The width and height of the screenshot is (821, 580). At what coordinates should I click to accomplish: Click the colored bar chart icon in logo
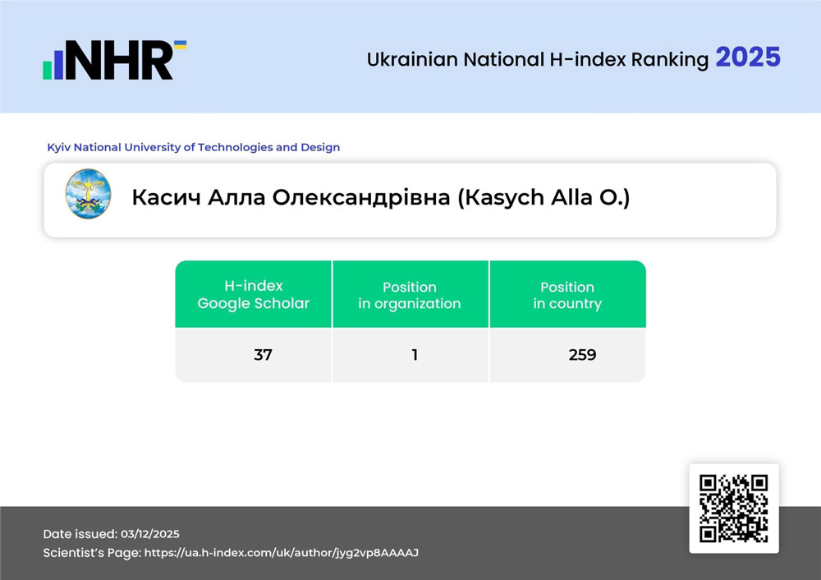point(54,64)
